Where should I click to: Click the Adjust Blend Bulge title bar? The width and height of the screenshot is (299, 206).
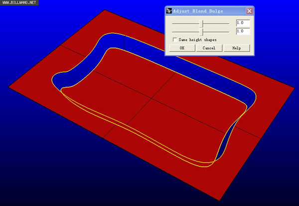click(209, 11)
